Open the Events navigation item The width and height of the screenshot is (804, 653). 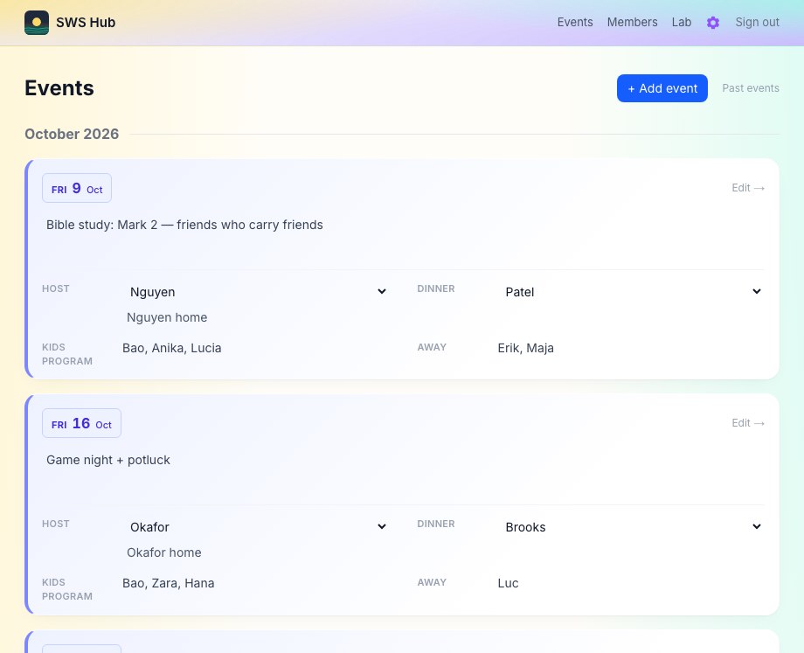(x=575, y=22)
